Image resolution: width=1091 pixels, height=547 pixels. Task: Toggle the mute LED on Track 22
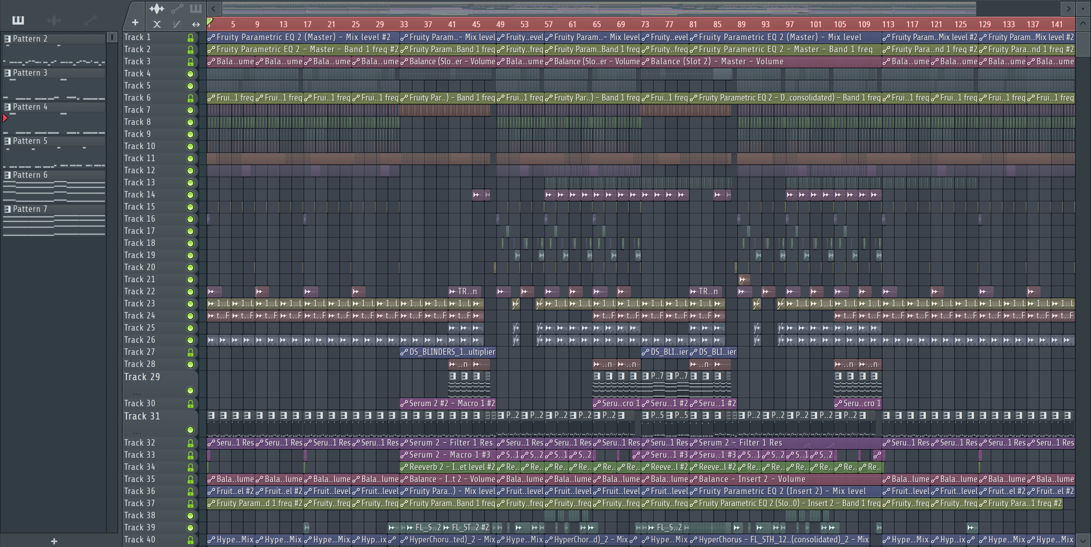pyautogui.click(x=191, y=292)
